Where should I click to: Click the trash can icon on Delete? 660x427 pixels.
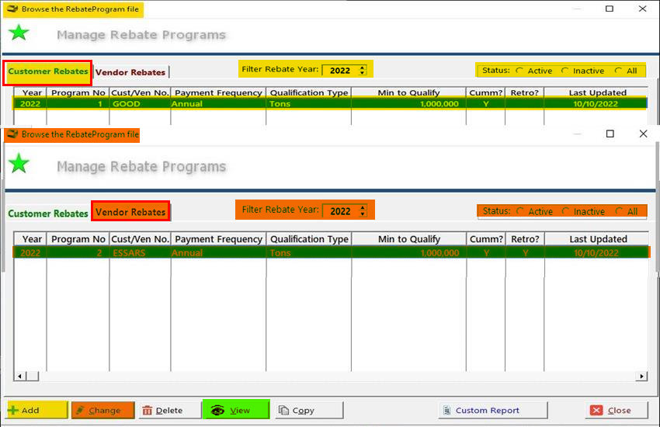point(147,411)
